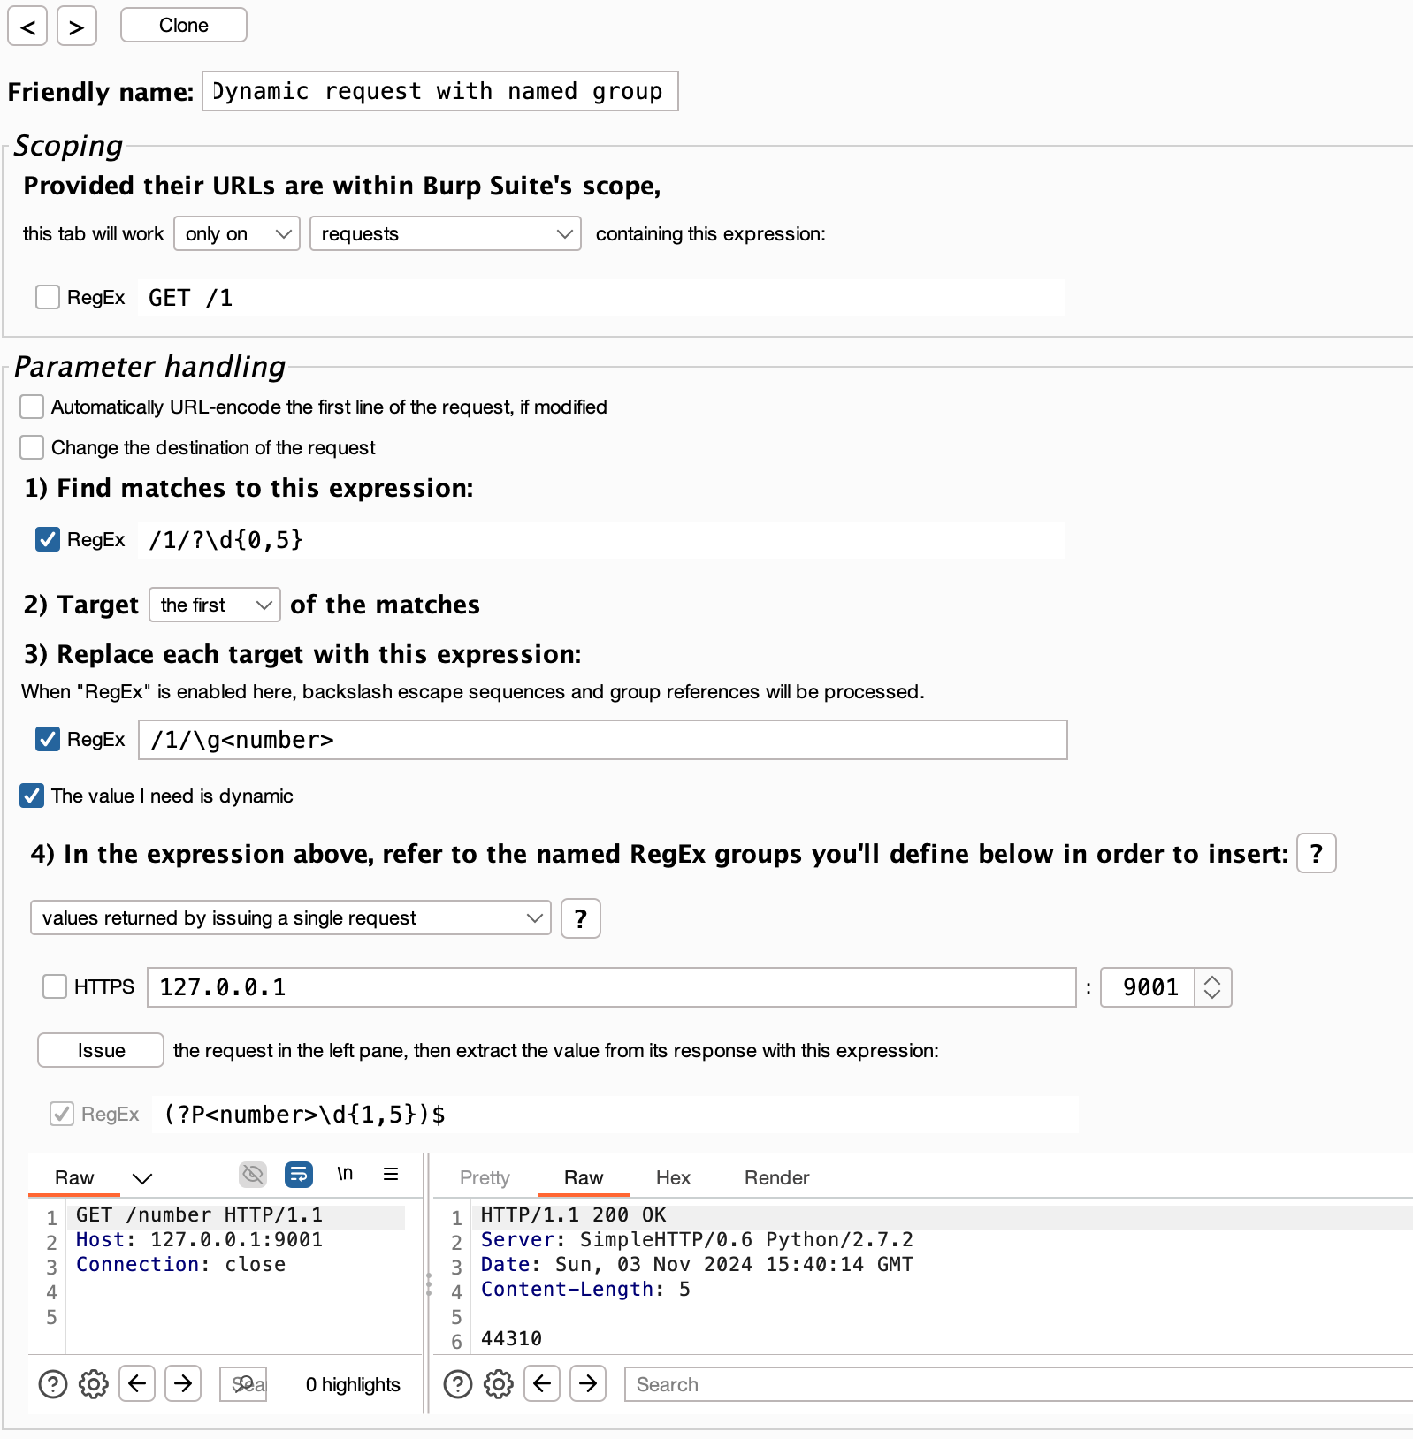1413x1439 pixels.
Task: Enable the HTTPS checkbox
Action: 55,986
